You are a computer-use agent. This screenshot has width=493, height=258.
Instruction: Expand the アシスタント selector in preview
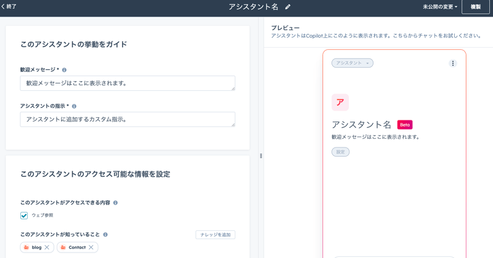[352, 63]
